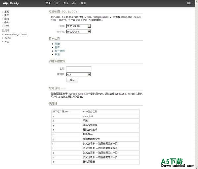
Task: Select 用户 in the top navigation bar
Action: click(x=57, y=3)
